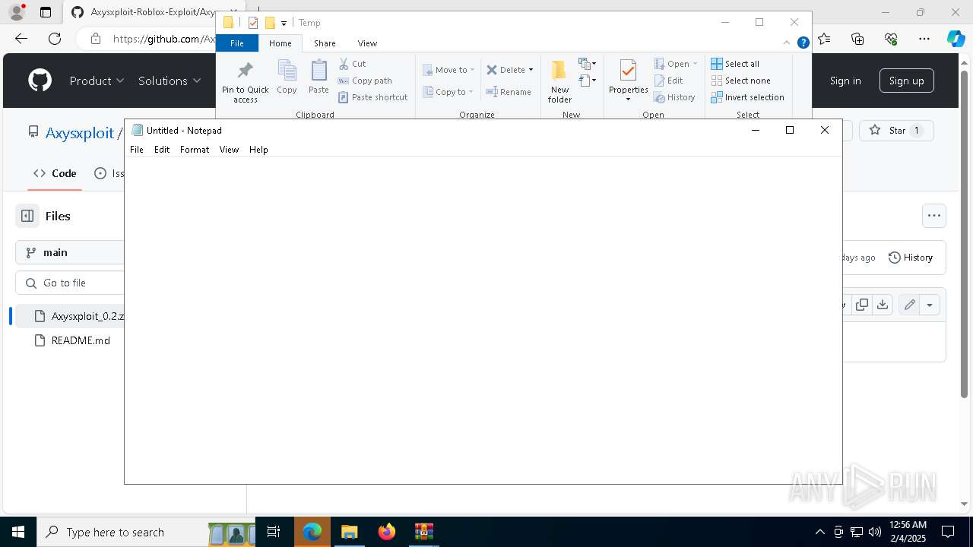Star the GitHub repository
973x547 pixels.
(x=896, y=131)
